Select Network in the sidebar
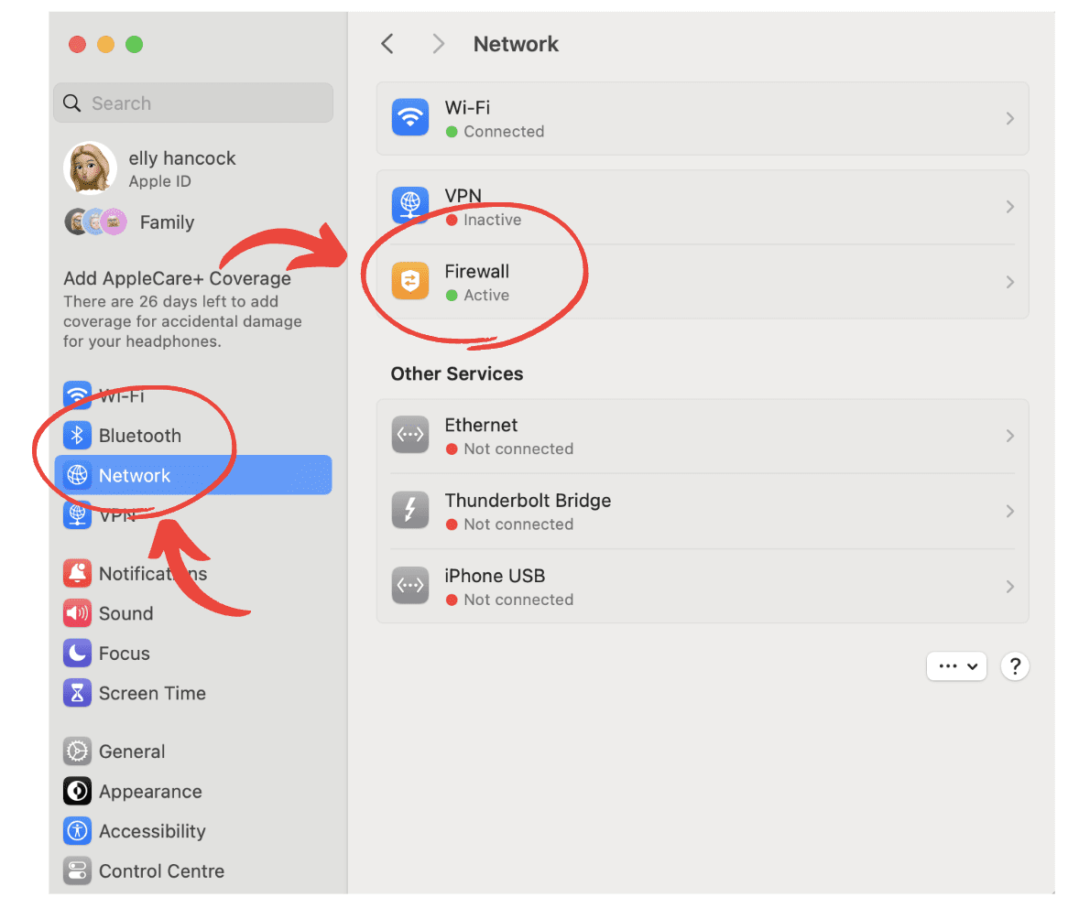Image resolution: width=1090 pixels, height=908 pixels. pyautogui.click(x=193, y=475)
